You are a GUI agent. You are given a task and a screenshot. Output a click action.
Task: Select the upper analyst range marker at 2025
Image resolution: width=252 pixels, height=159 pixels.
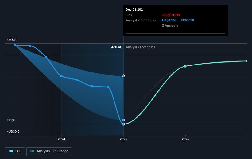[123, 76]
